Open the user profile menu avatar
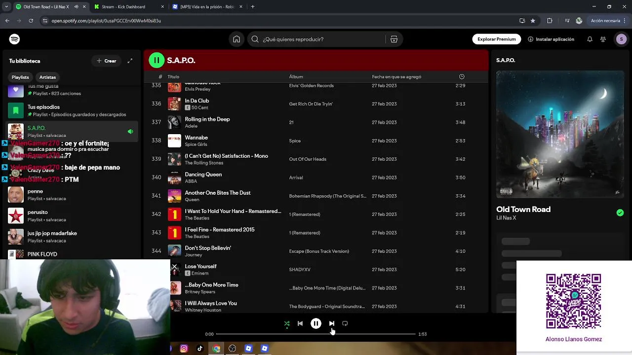 [621, 39]
